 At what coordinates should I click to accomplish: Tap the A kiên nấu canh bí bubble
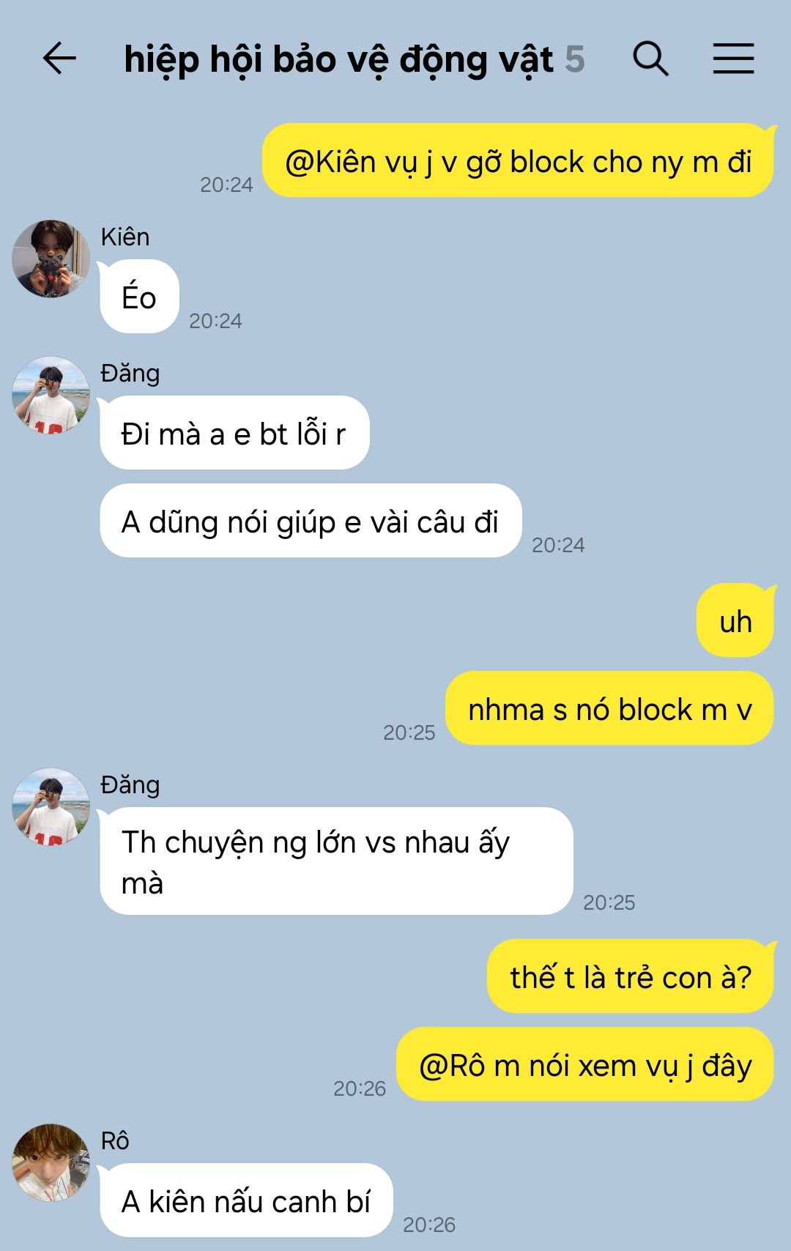tap(246, 1200)
